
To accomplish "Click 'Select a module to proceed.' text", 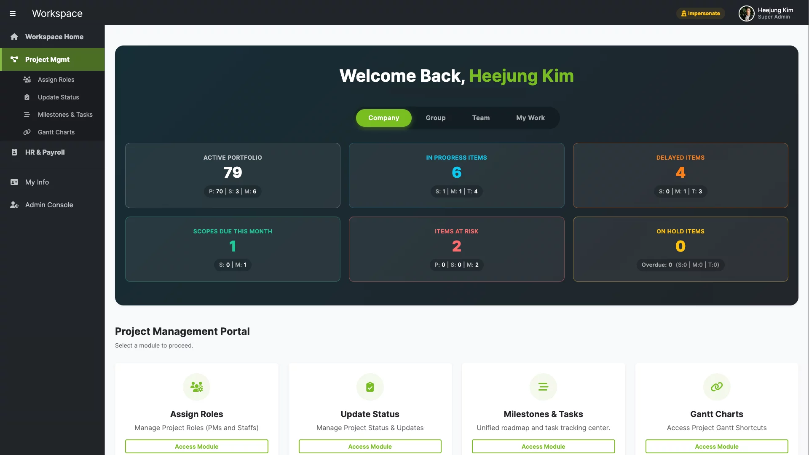I will (154, 345).
